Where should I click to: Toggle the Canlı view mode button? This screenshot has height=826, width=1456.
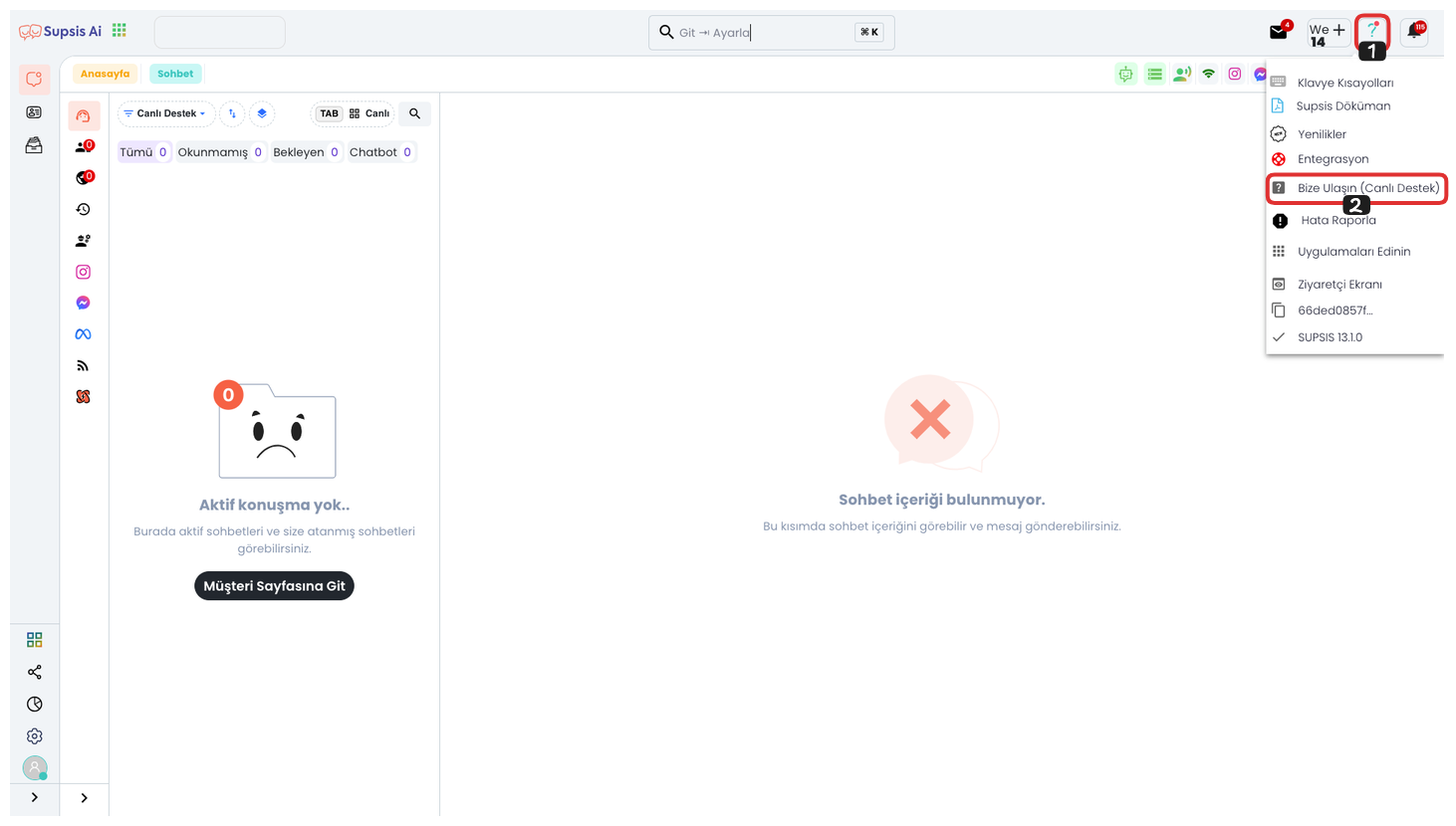(x=369, y=113)
